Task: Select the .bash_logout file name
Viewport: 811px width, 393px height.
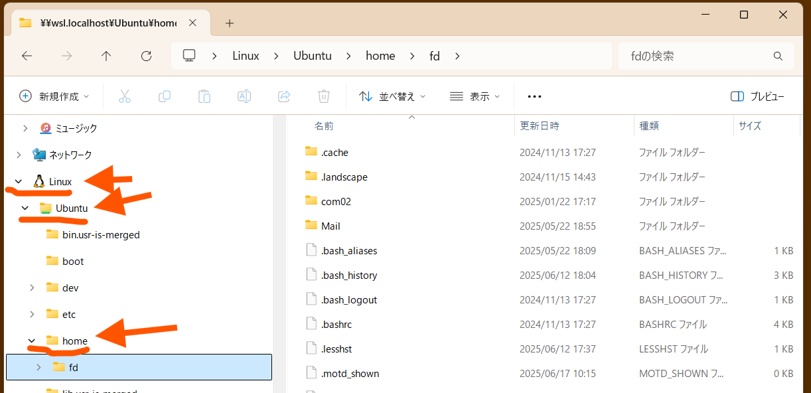Action: coord(349,299)
